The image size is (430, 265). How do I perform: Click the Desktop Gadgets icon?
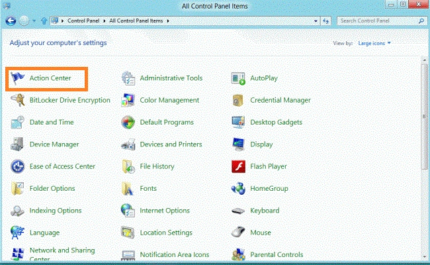pos(238,123)
